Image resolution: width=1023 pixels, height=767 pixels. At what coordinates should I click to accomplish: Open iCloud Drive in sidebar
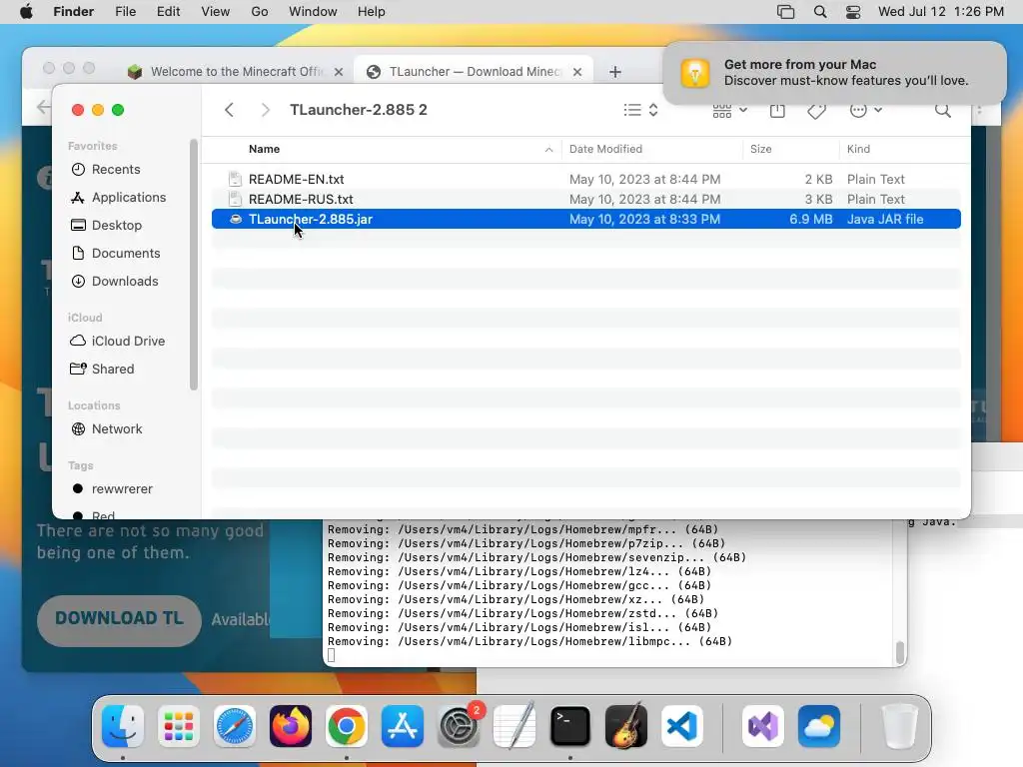tap(128, 342)
